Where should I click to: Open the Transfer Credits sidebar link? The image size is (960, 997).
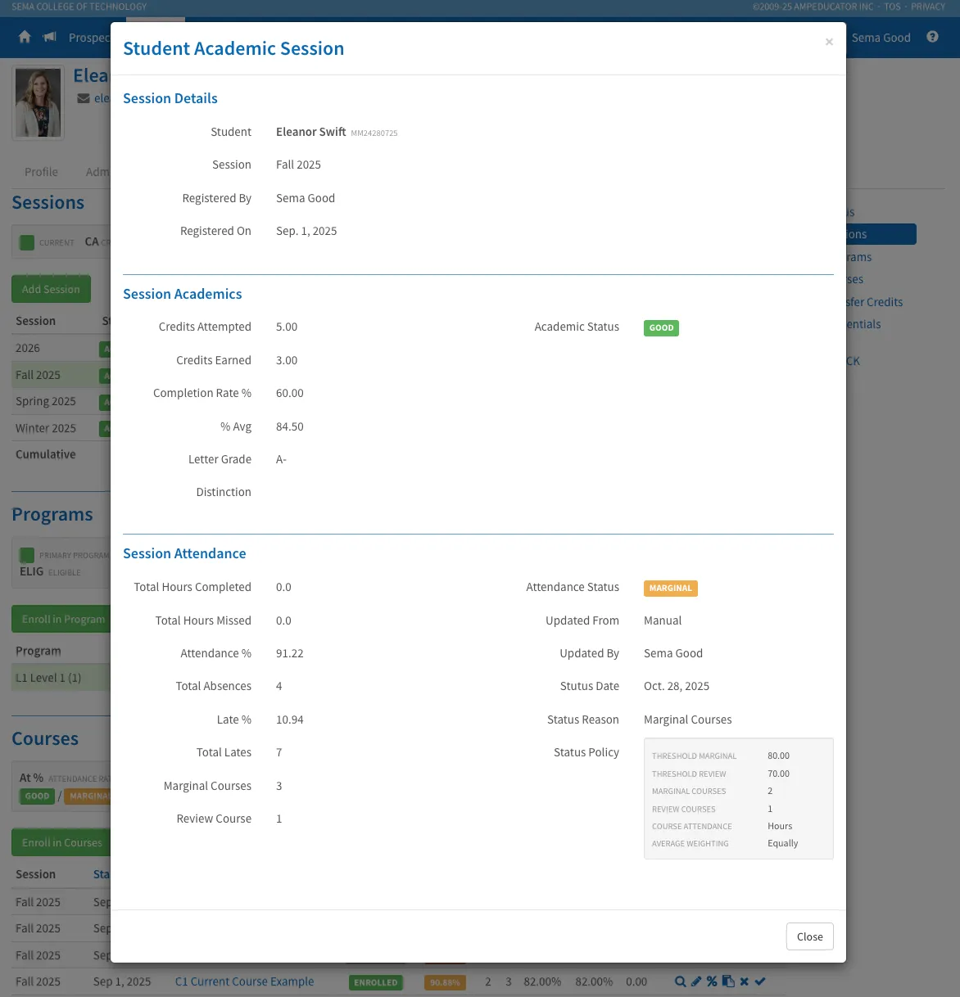coord(875,302)
